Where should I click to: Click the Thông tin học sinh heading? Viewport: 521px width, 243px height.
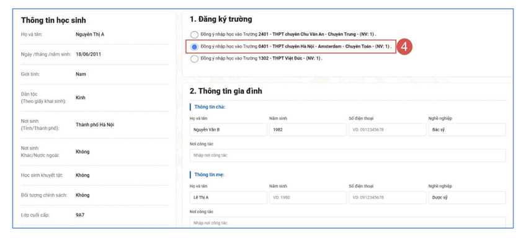click(53, 20)
